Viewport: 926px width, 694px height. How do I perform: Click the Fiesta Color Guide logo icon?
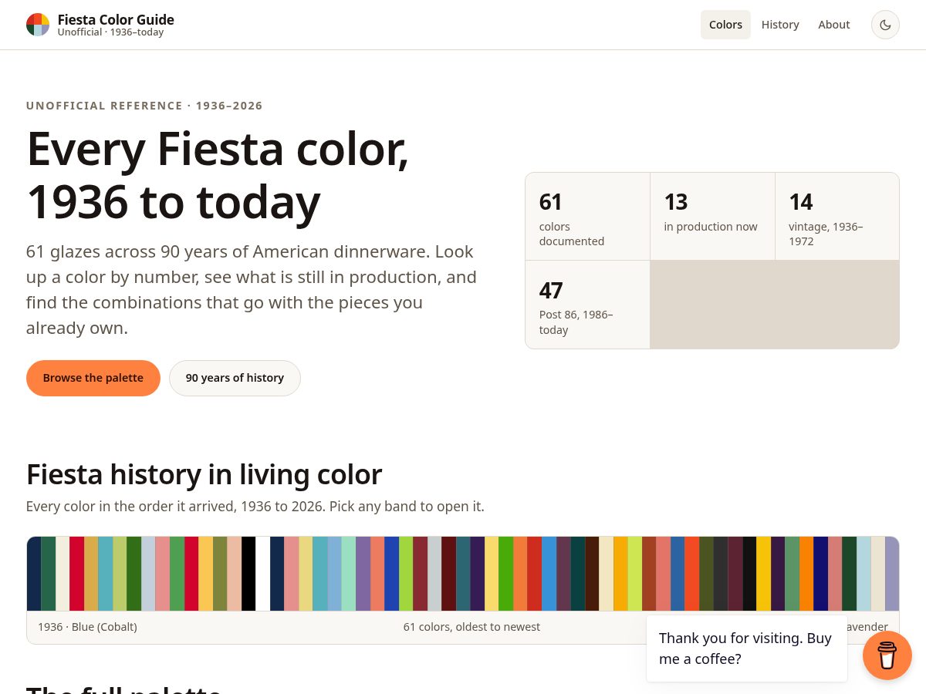click(38, 25)
